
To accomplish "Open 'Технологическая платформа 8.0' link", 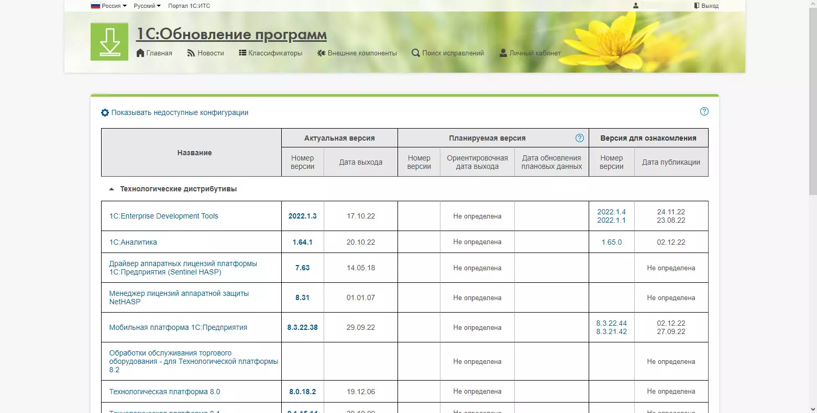I will tap(164, 392).
